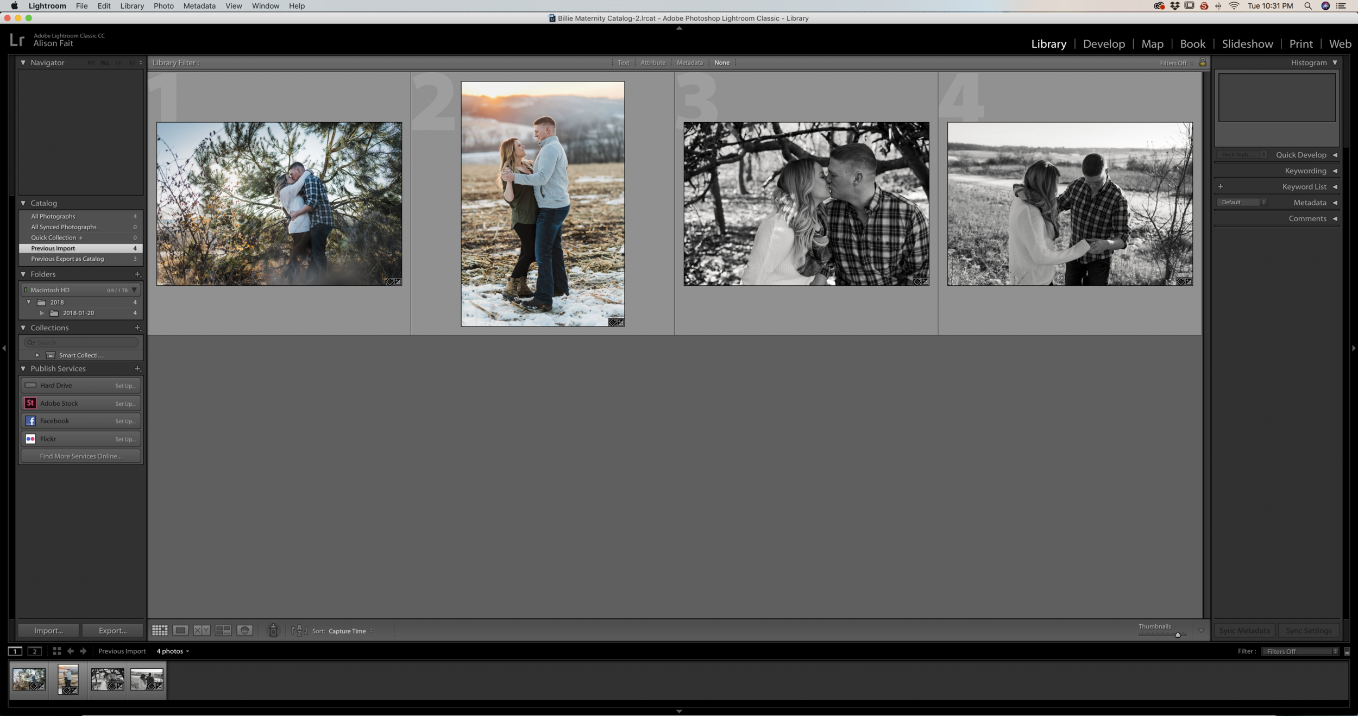Toggle the filmstrip filter switch
Screen dimensions: 1358x716
pyautogui.click(x=1347, y=651)
